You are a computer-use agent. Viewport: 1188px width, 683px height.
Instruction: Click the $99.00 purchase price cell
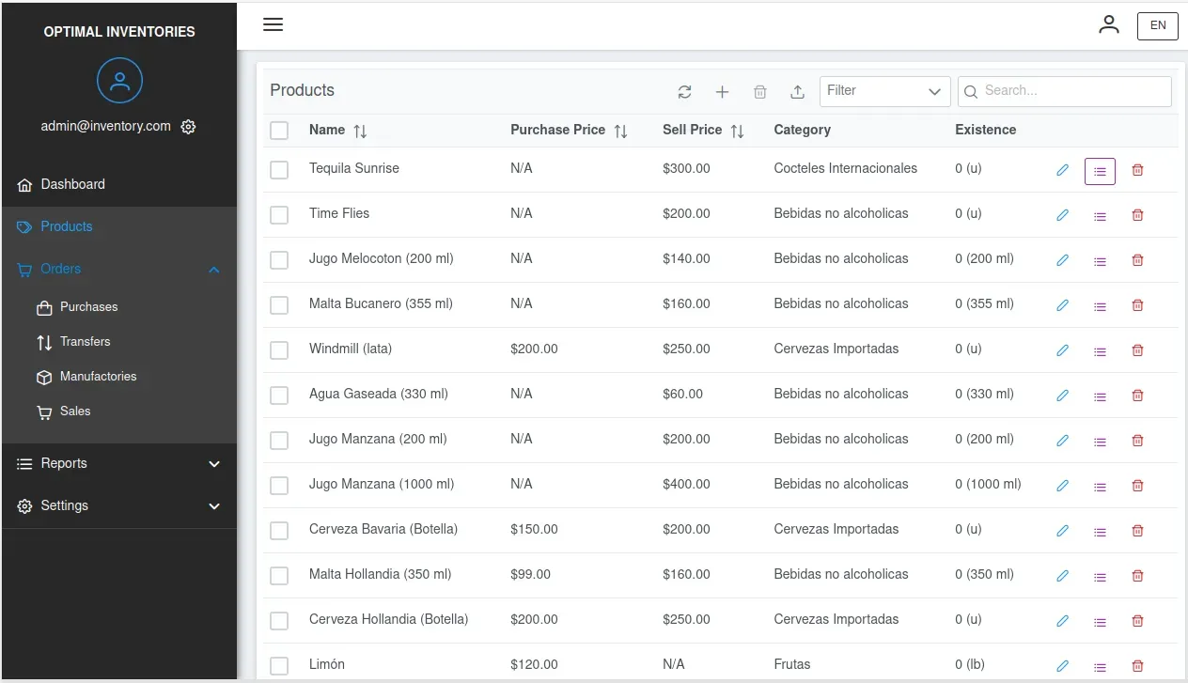coord(530,574)
